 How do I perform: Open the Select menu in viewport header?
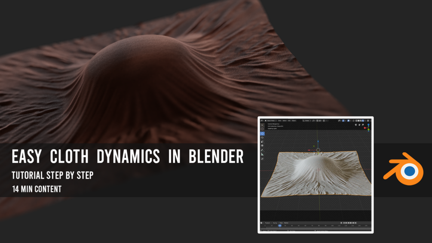[x=285, y=121]
